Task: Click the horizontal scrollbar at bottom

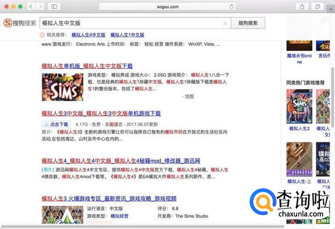Action: pos(143,227)
